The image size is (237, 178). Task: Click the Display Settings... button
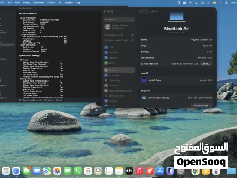pos(201,105)
